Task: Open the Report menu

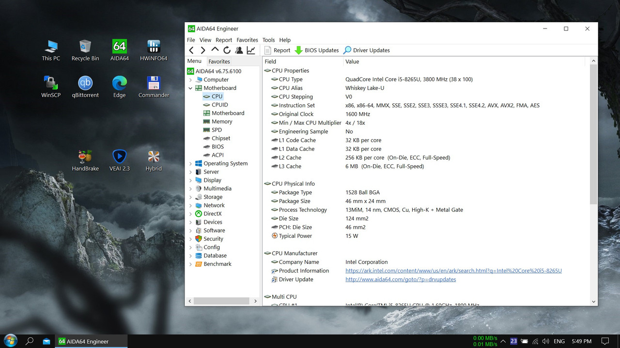Action: click(224, 40)
